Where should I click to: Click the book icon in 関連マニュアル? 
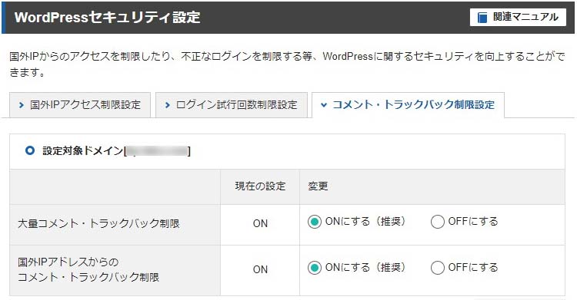tap(482, 17)
